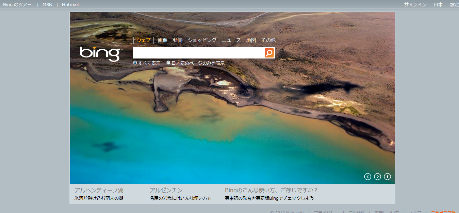
Task: Focus the Bing search text box
Action: [x=198, y=53]
